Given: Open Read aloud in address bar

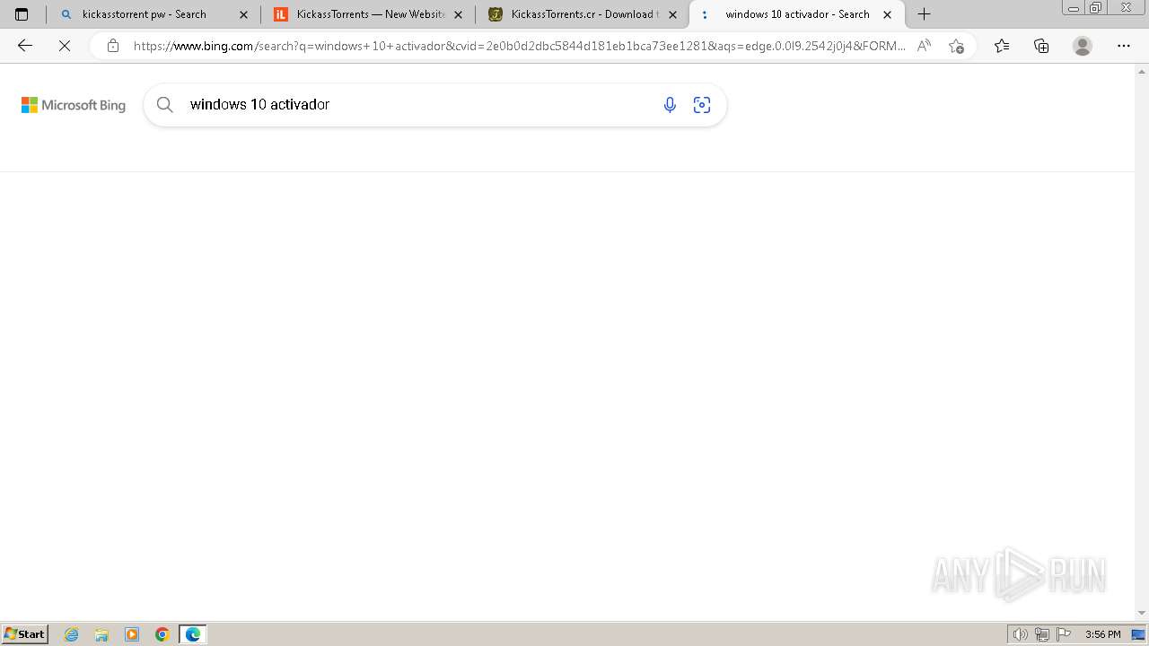Looking at the screenshot, I should pyautogui.click(x=924, y=46).
